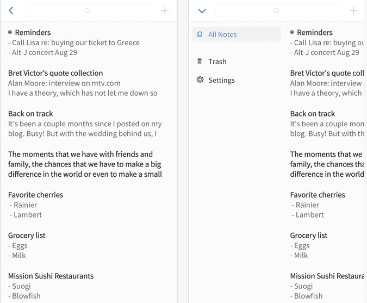Click search field in right panel

pyautogui.click(x=278, y=11)
